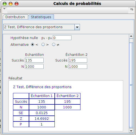
Task: Open the Z Test type dropdown arrow
Action: coord(77,27)
